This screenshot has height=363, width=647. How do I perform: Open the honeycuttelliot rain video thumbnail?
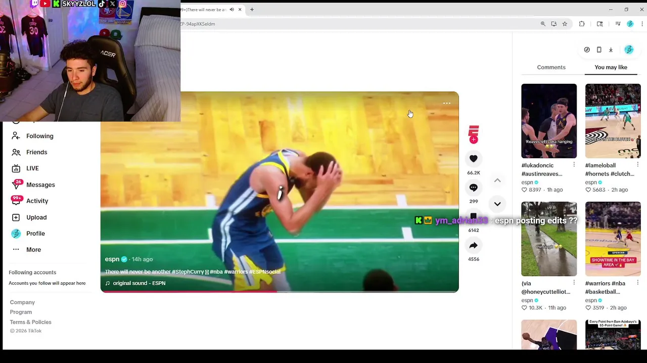(x=549, y=239)
